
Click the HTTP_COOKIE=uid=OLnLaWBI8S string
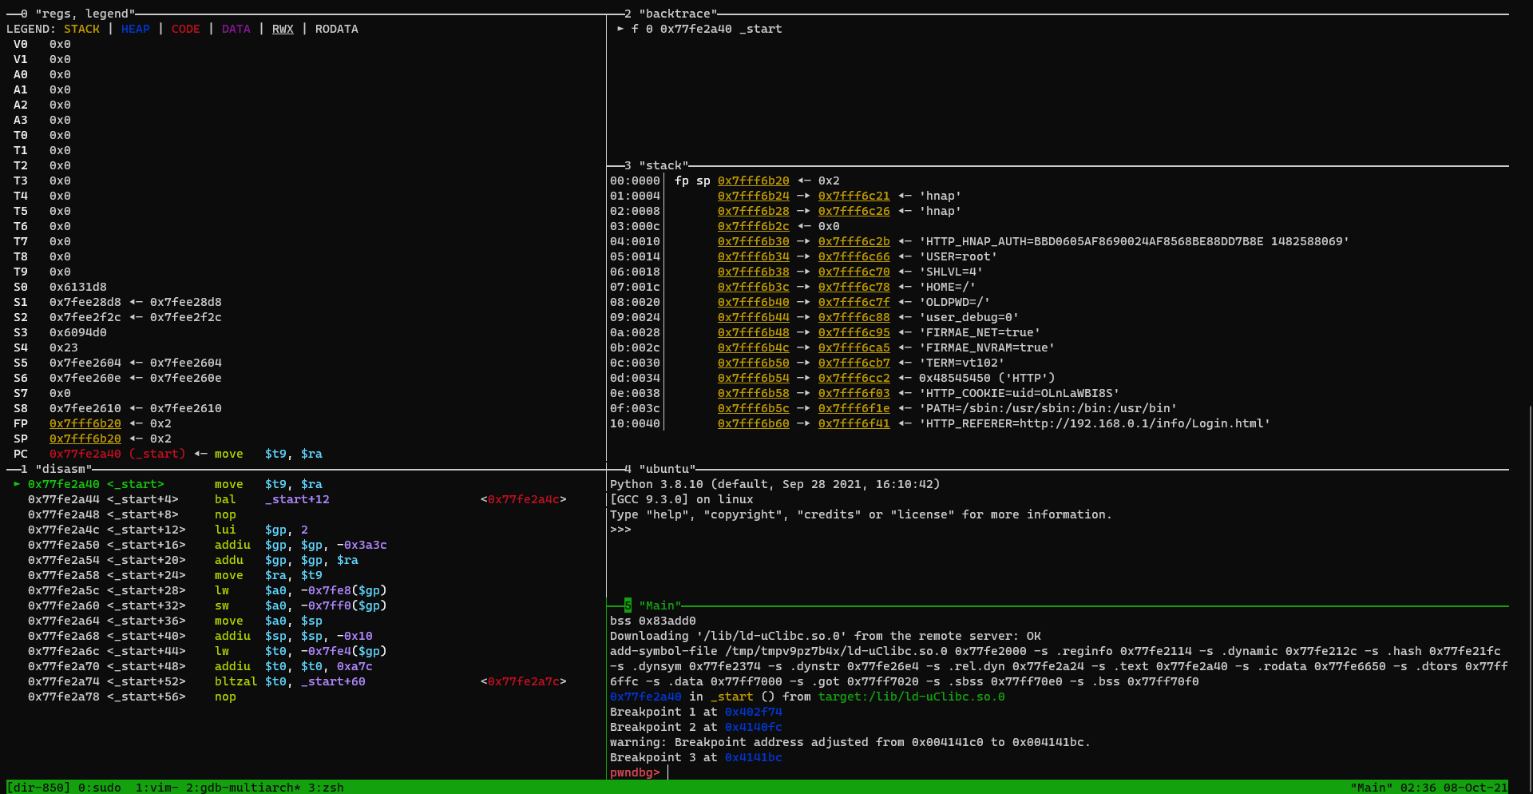click(x=1020, y=393)
